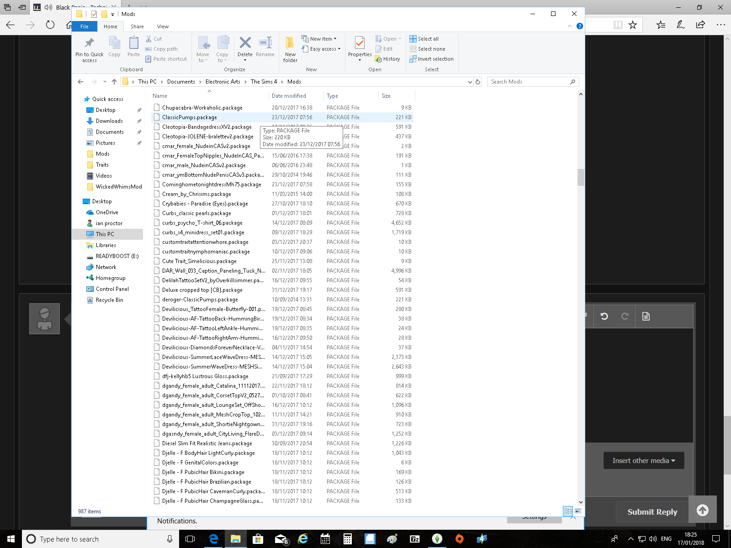Click the Cut command

coord(154,39)
